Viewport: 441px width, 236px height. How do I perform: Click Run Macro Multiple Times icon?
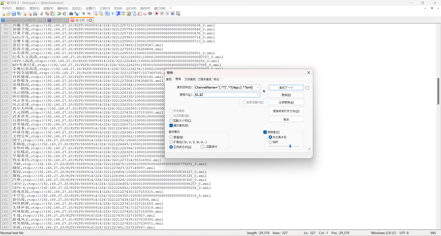pos(173,14)
